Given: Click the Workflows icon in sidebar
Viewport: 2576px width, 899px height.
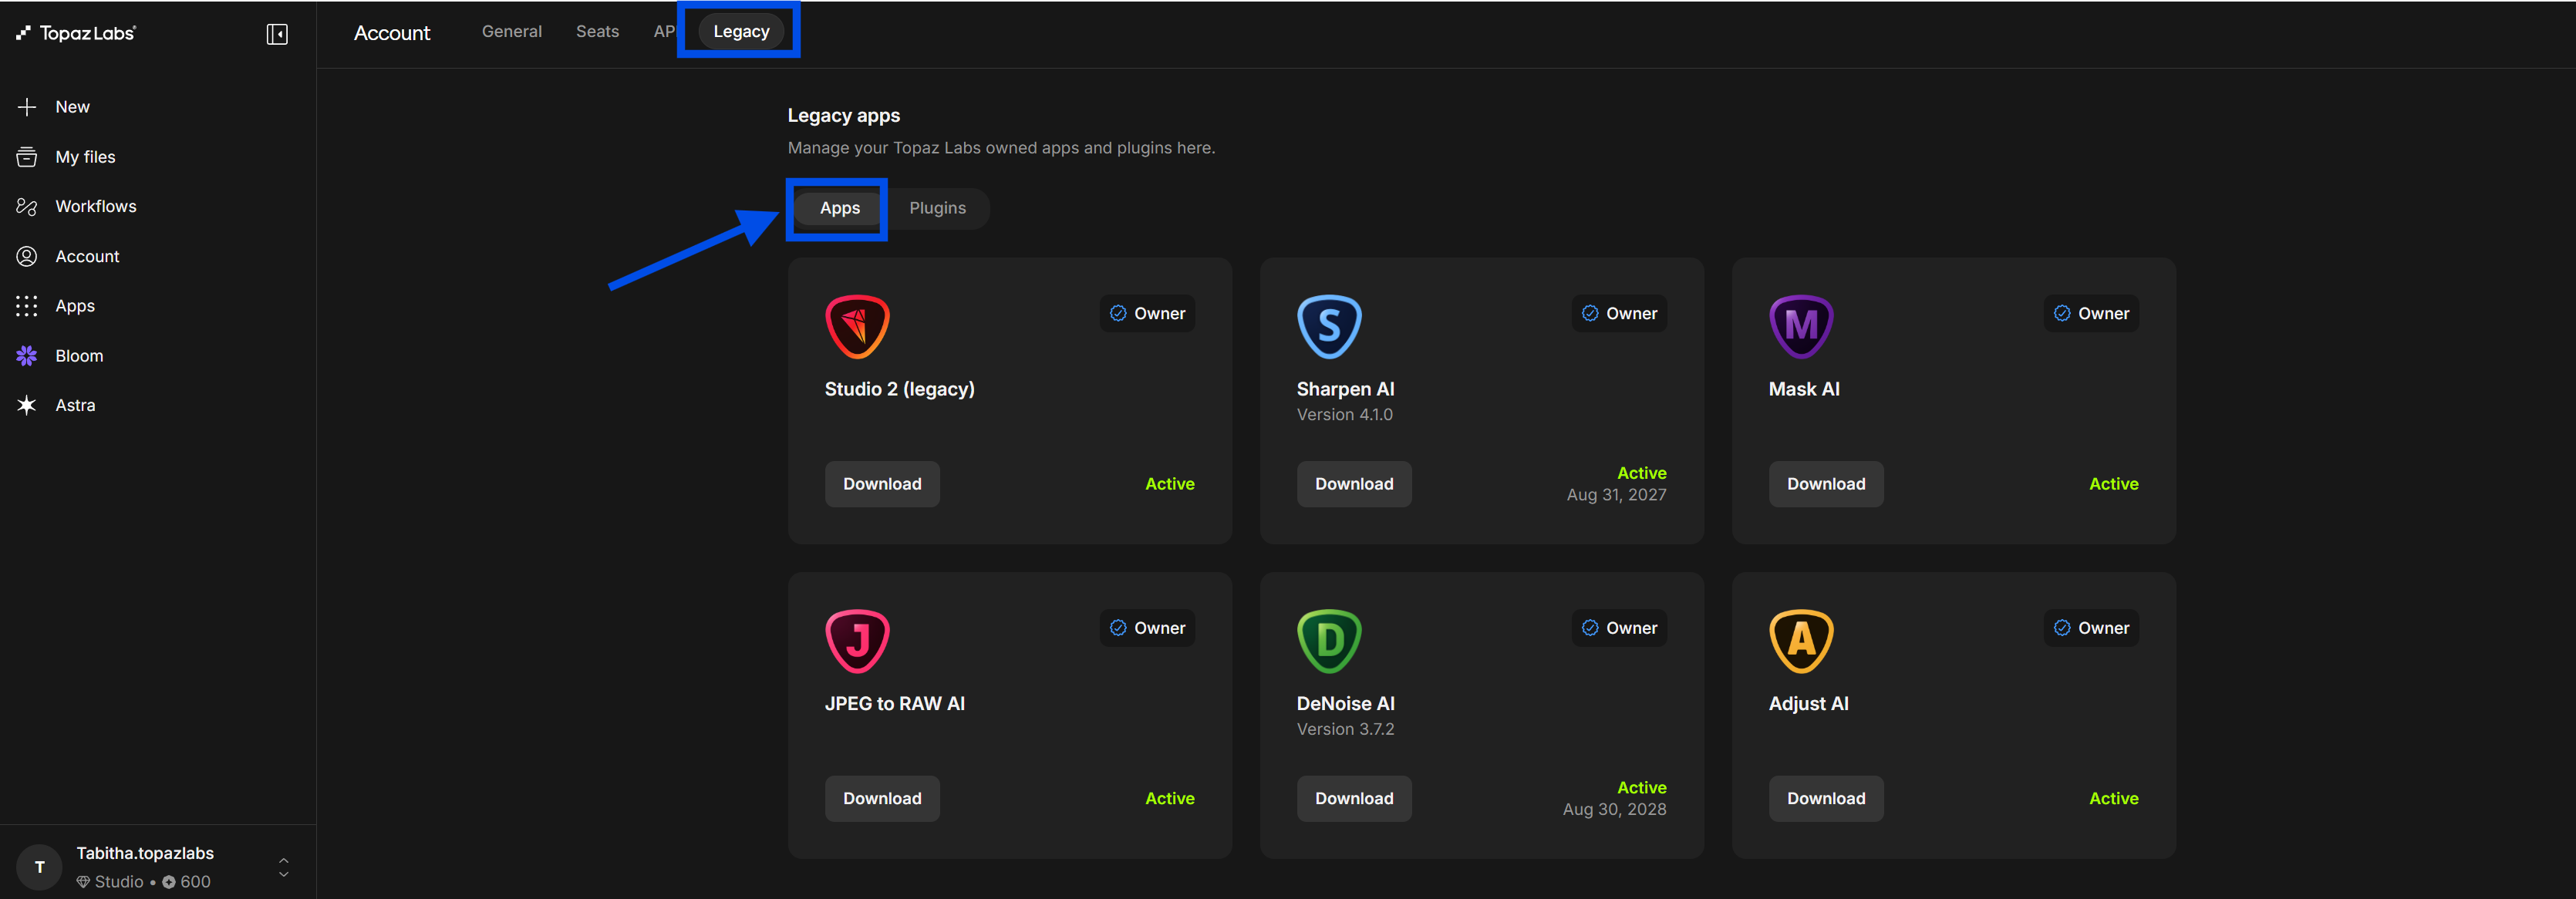Looking at the screenshot, I should point(27,206).
